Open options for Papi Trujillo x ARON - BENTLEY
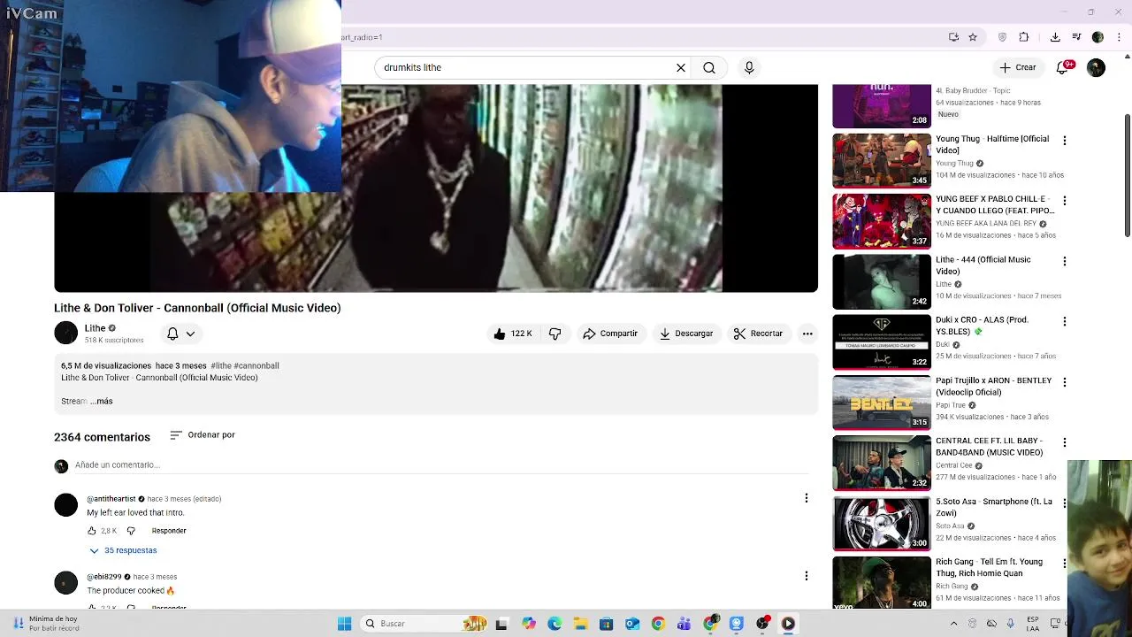1132x637 pixels. click(1065, 382)
